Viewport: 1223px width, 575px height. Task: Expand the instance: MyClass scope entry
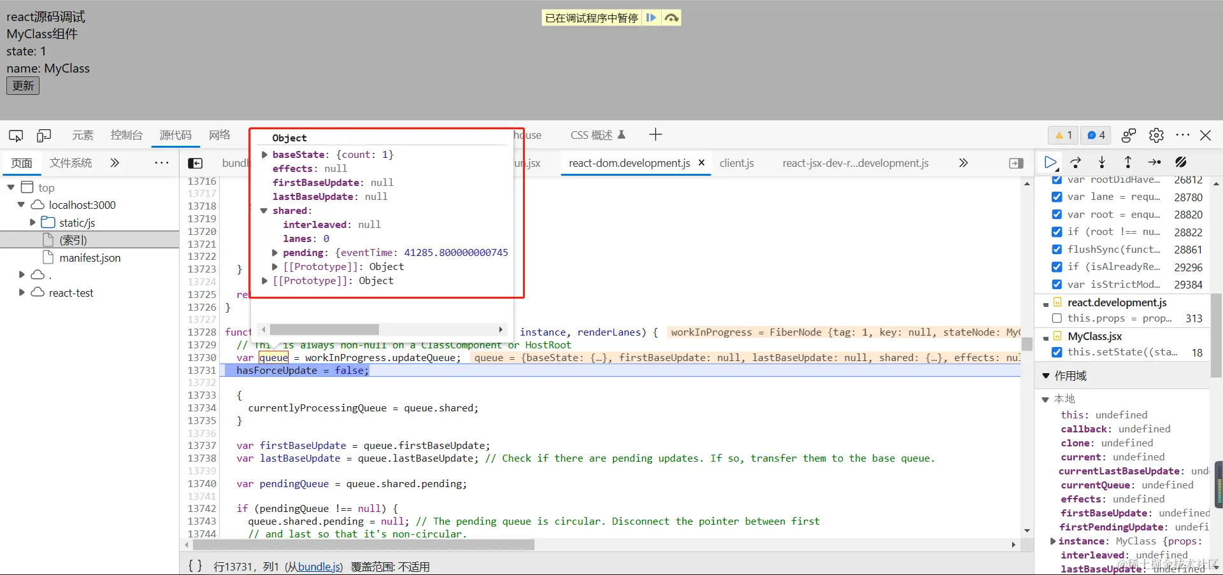point(1053,541)
